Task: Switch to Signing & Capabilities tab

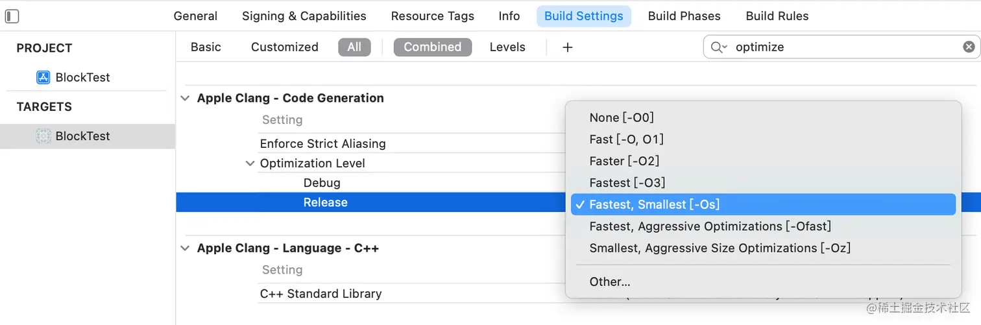Action: pyautogui.click(x=304, y=16)
